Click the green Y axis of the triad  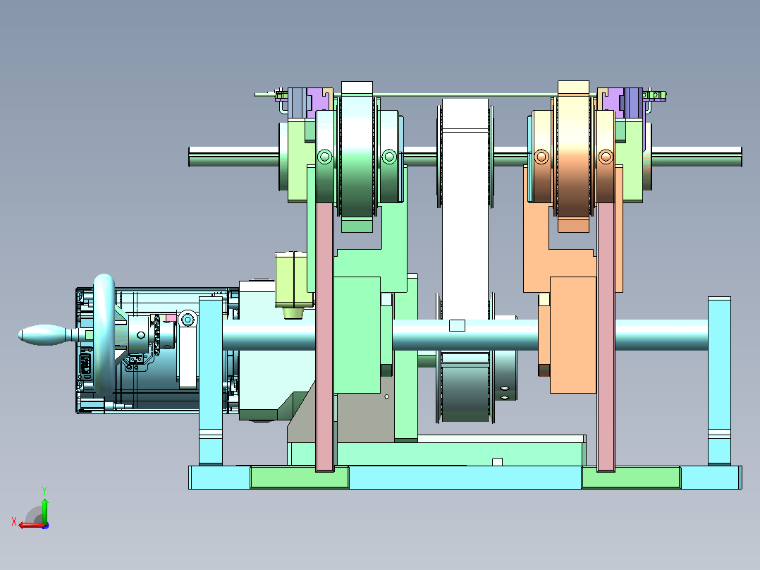click(44, 509)
